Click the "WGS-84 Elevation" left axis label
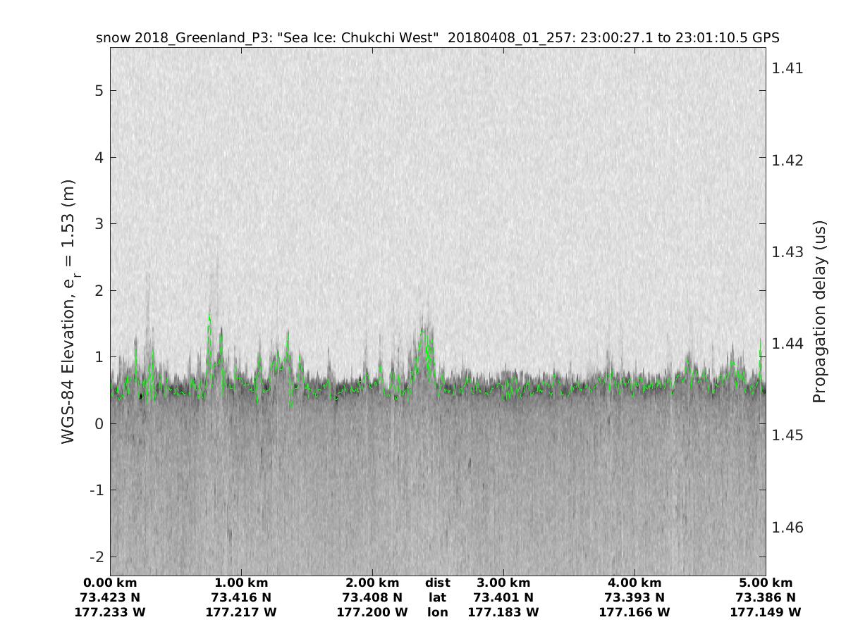This screenshot has height=634, width=846. (68, 311)
